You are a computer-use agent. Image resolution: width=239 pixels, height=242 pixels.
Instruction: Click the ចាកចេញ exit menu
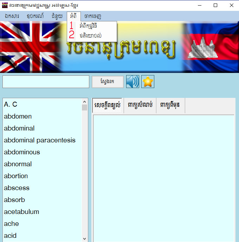pos(93,16)
